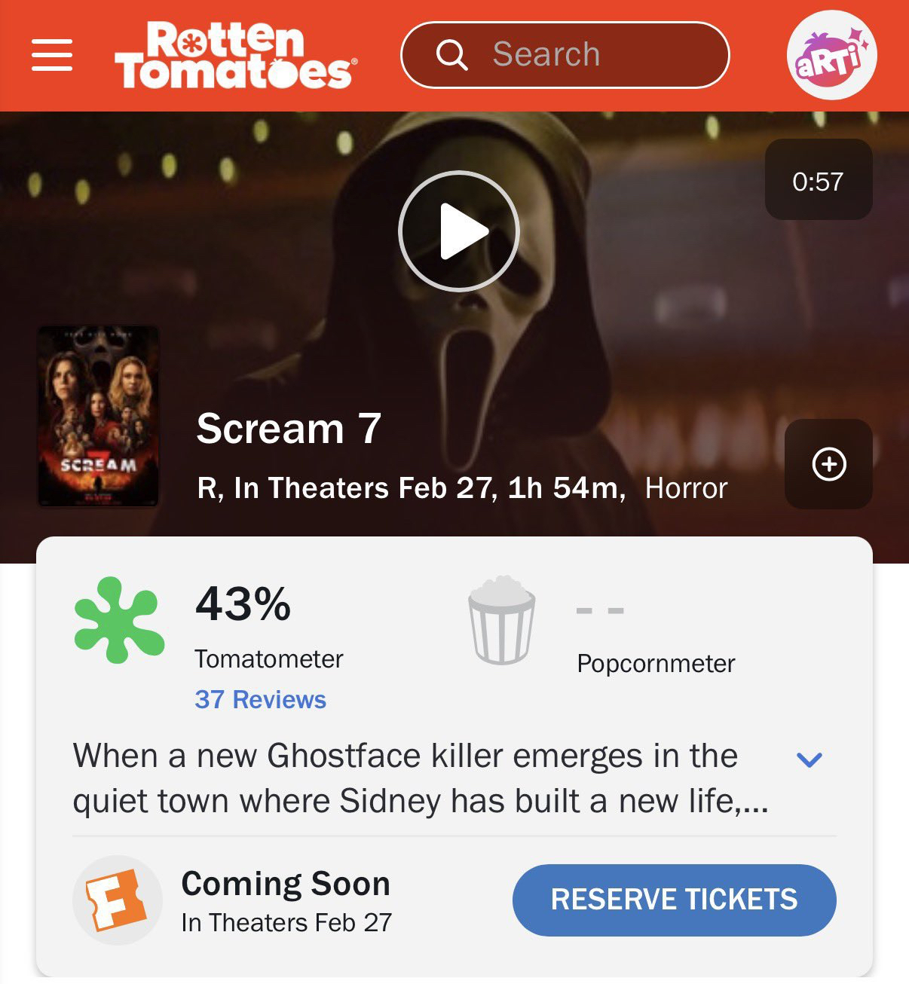909x984 pixels.
Task: Click the Fandango ticket logo
Action: click(117, 900)
